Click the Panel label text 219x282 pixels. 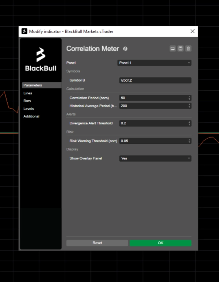tap(71, 63)
